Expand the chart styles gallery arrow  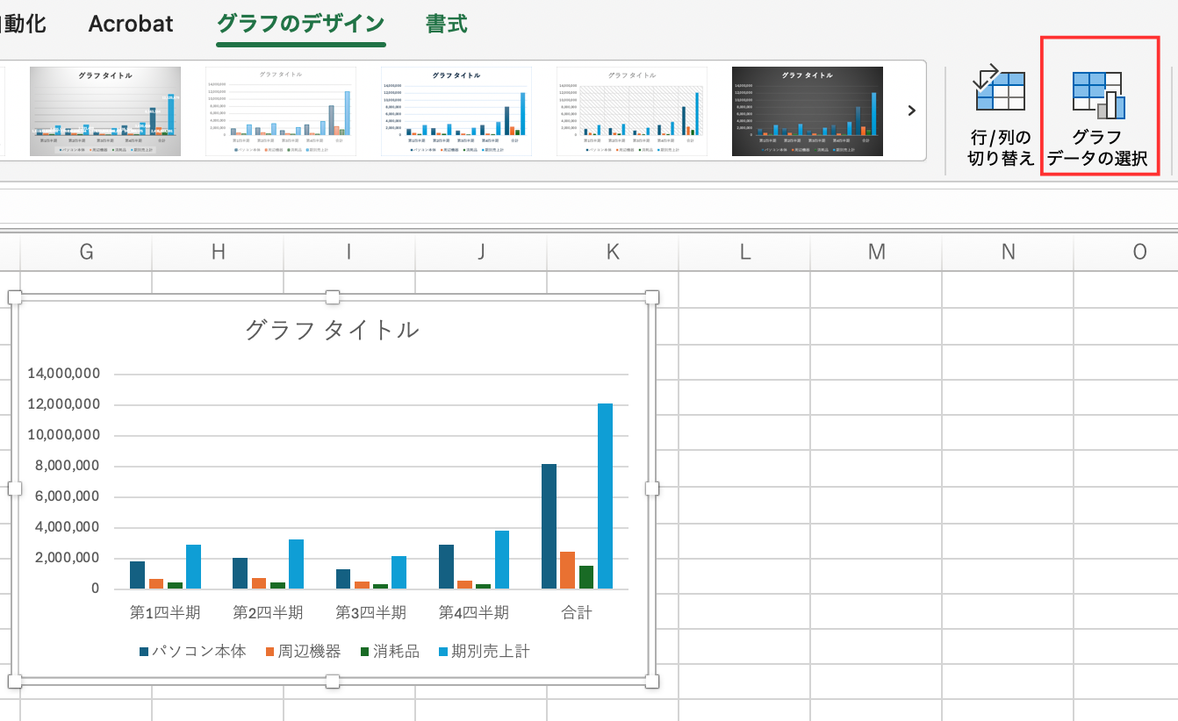click(x=911, y=111)
